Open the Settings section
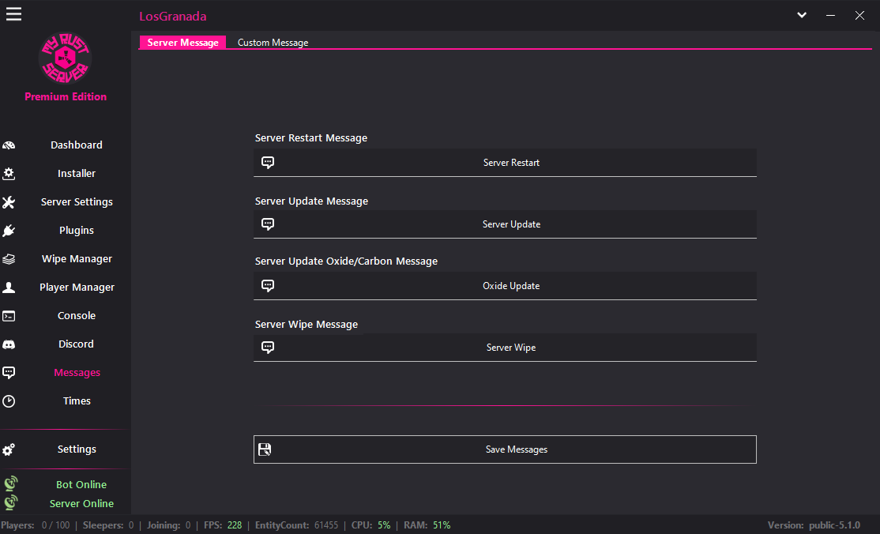The width and height of the screenshot is (880, 534). click(77, 449)
